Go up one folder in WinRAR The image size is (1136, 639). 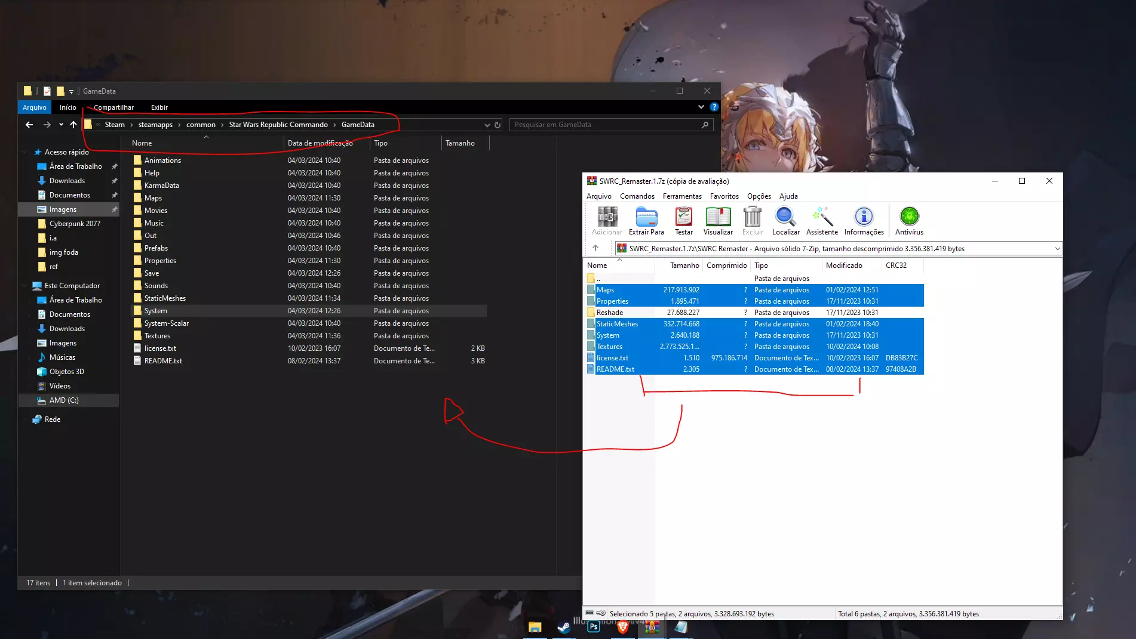(x=595, y=248)
